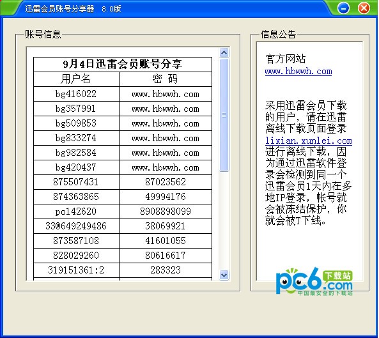Click the scroll-down arrow of account list
Image resolution: width=379 pixels, height=338 pixels.
[x=224, y=275]
